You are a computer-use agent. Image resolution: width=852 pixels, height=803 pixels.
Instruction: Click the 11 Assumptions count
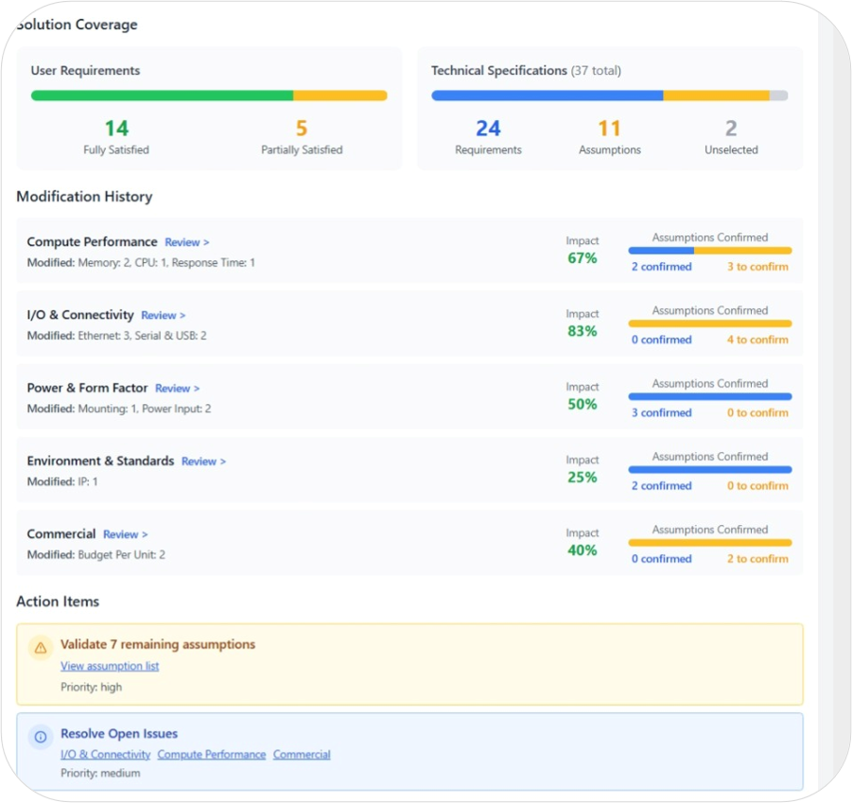[609, 127]
